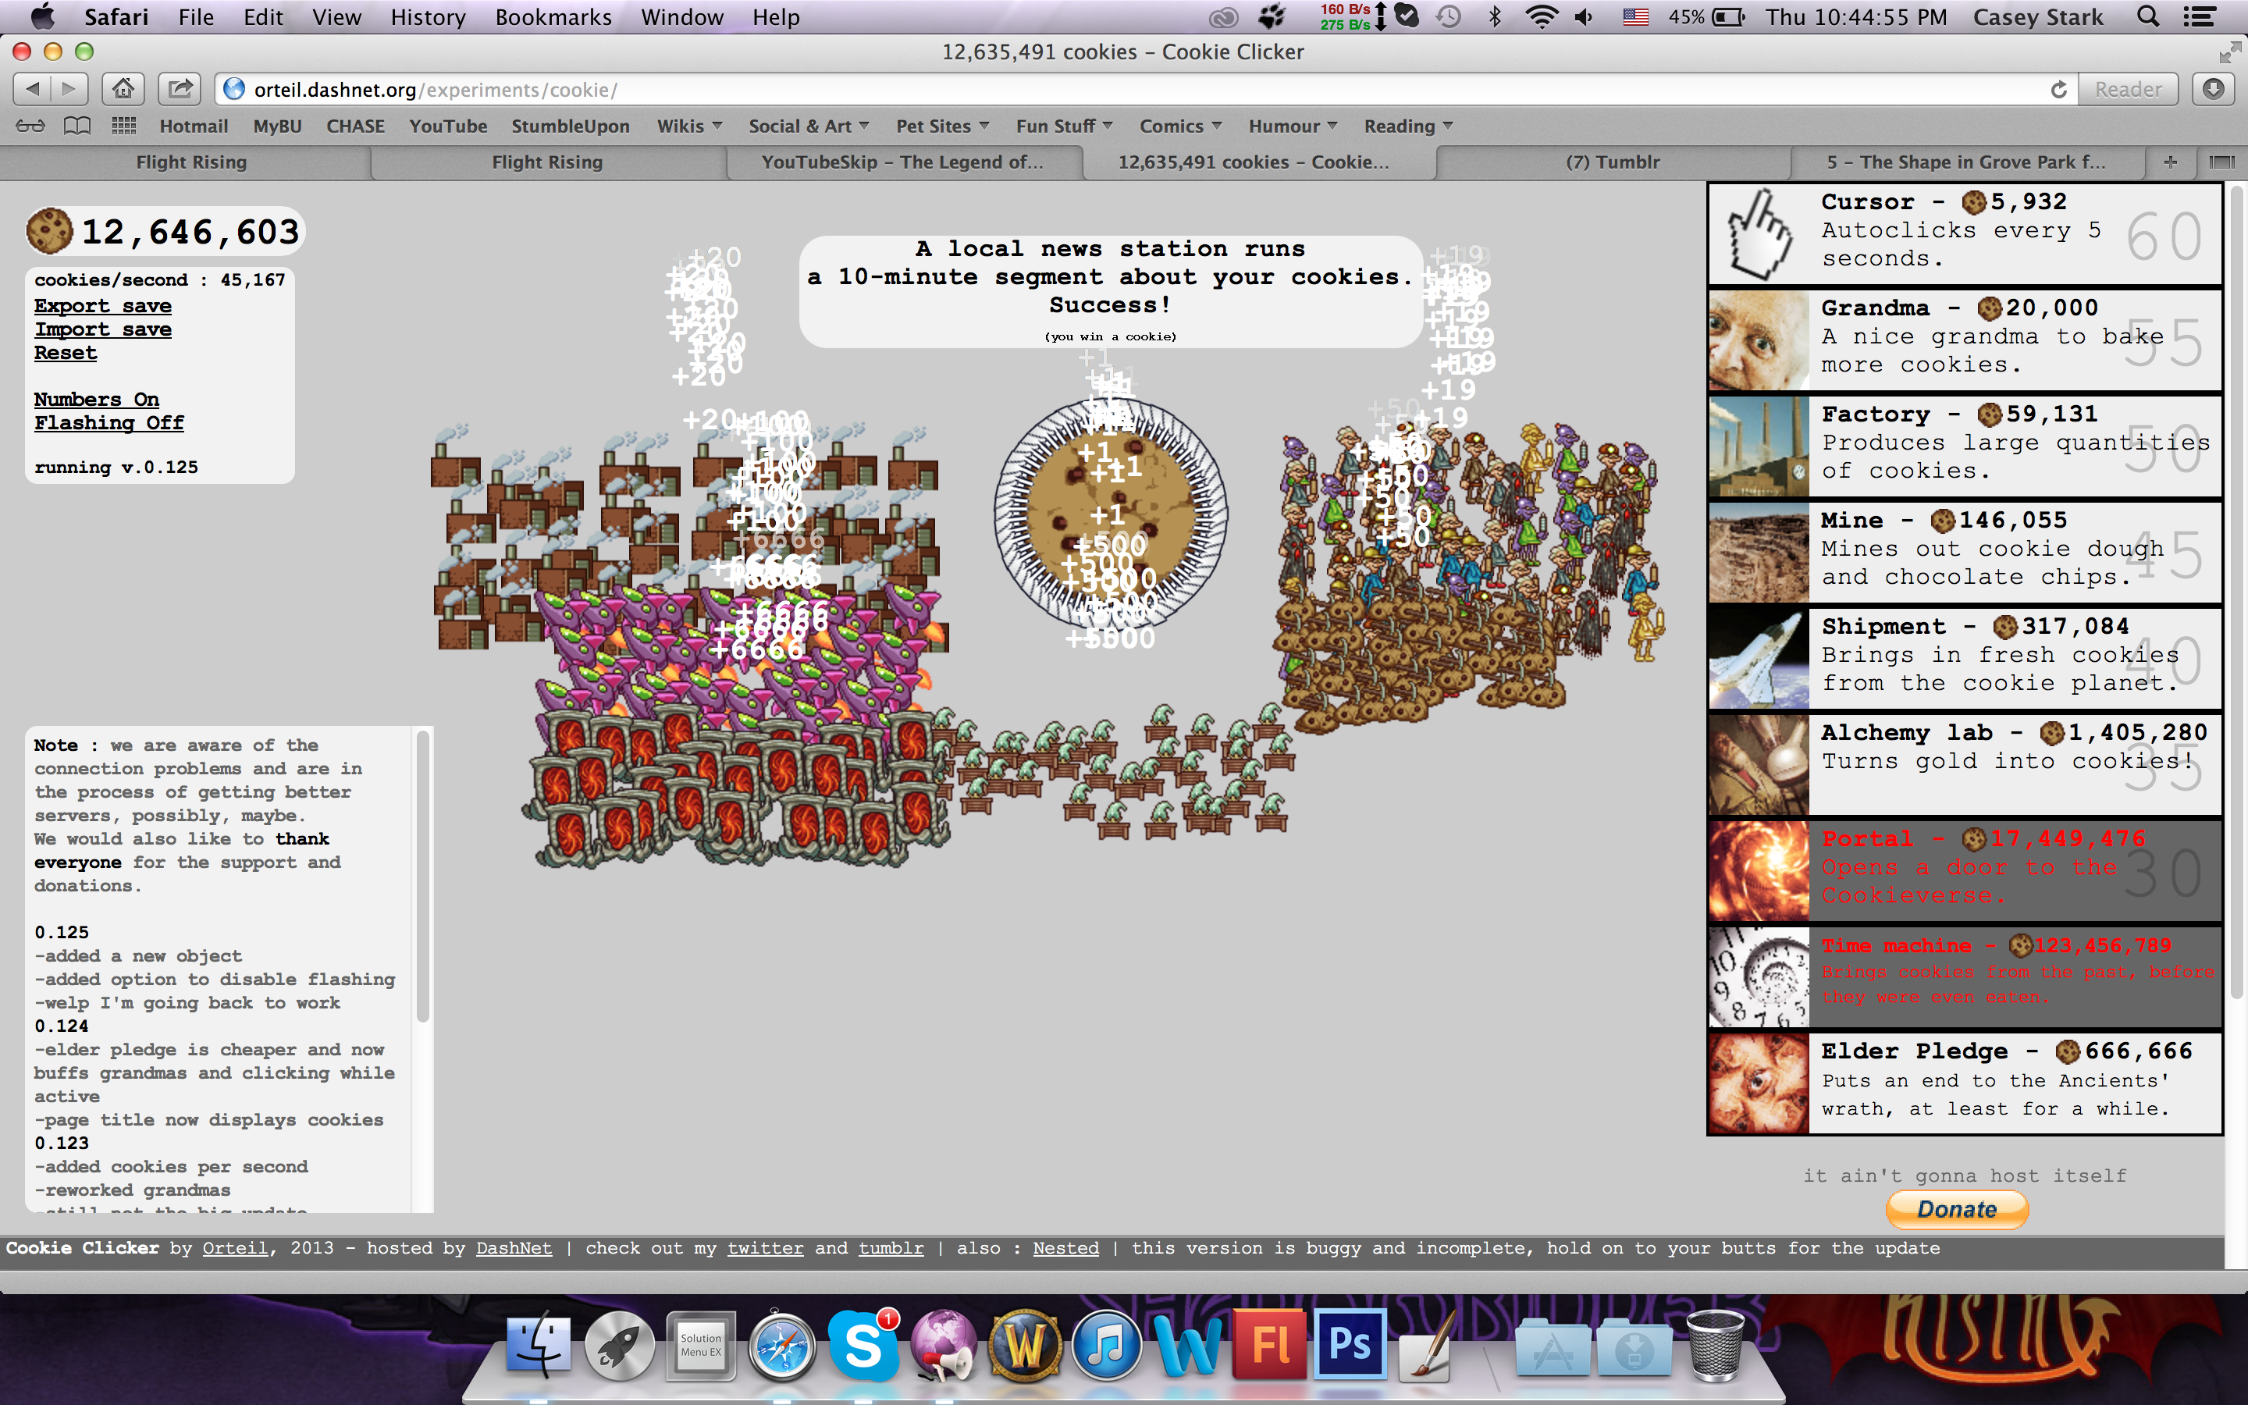This screenshot has height=1405, width=2248.
Task: Buy a Shipment
Action: pos(1965,659)
